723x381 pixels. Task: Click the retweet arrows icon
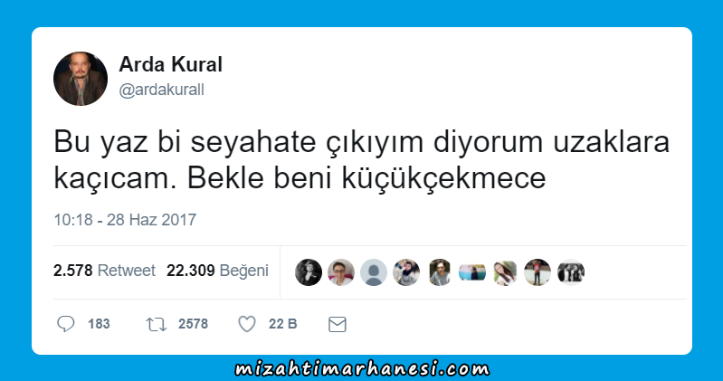[157, 324]
